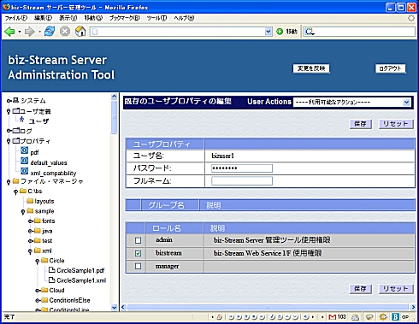Click the ログアウト button

click(x=390, y=68)
